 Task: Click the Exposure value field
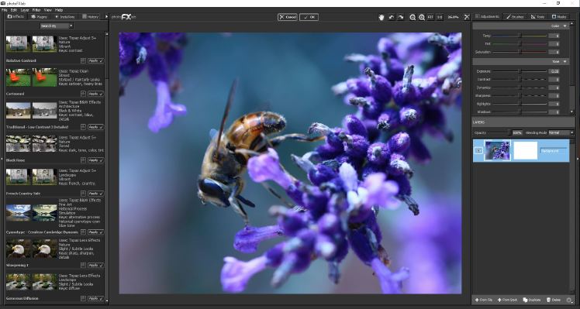(554, 71)
